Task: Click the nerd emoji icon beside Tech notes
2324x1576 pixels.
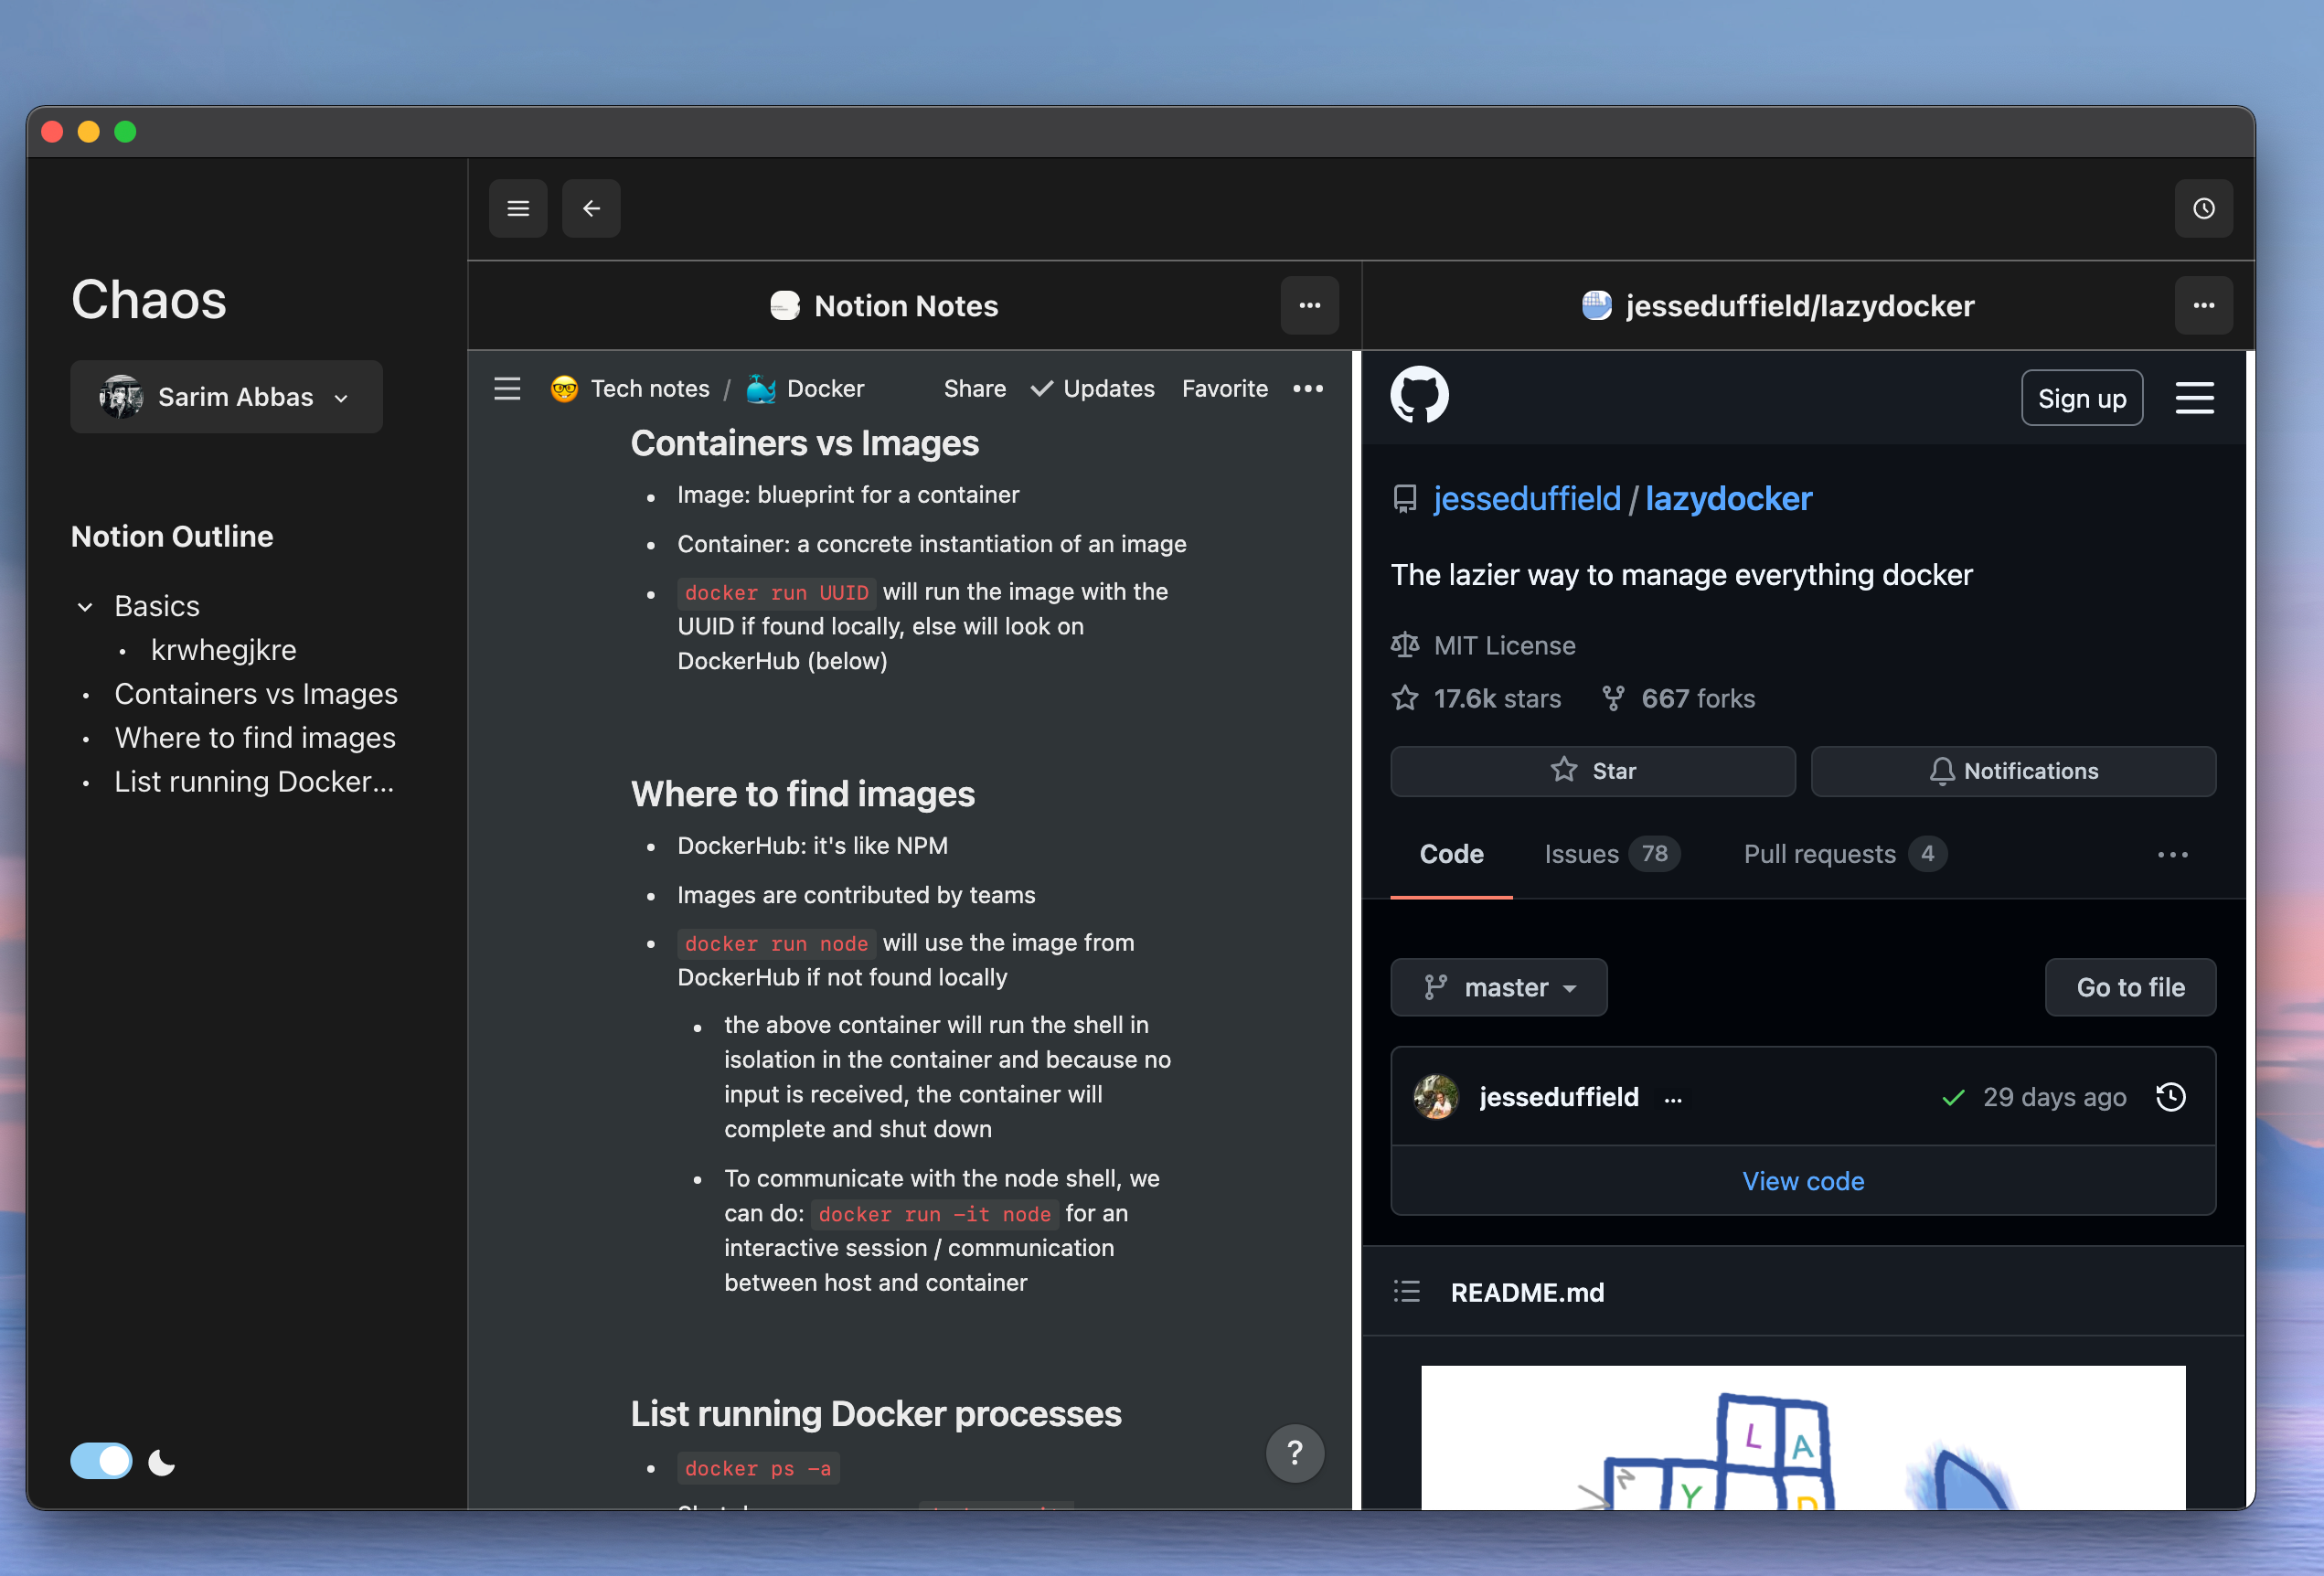Action: 564,388
